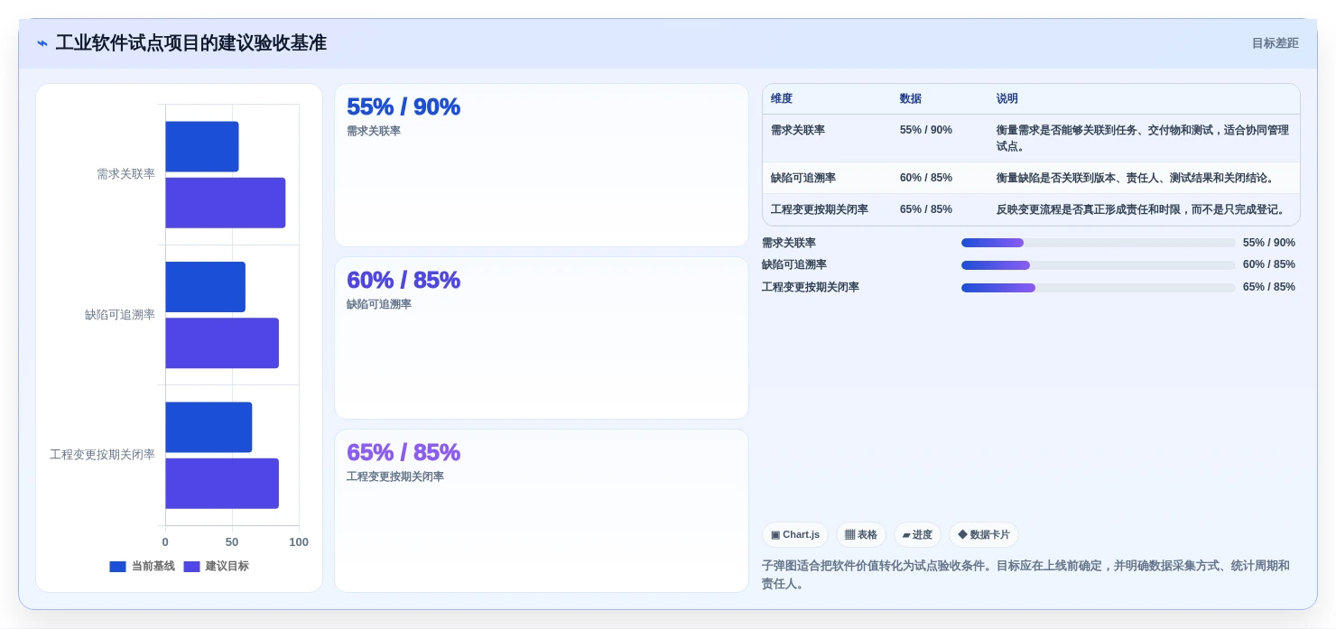
Task: Click the 60% / 85% progress value
Action: tap(1269, 264)
